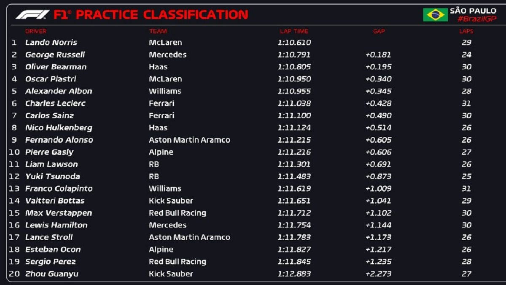Select the LAP TIME column header
Viewport: 506px width, 285px height.
[294, 31]
